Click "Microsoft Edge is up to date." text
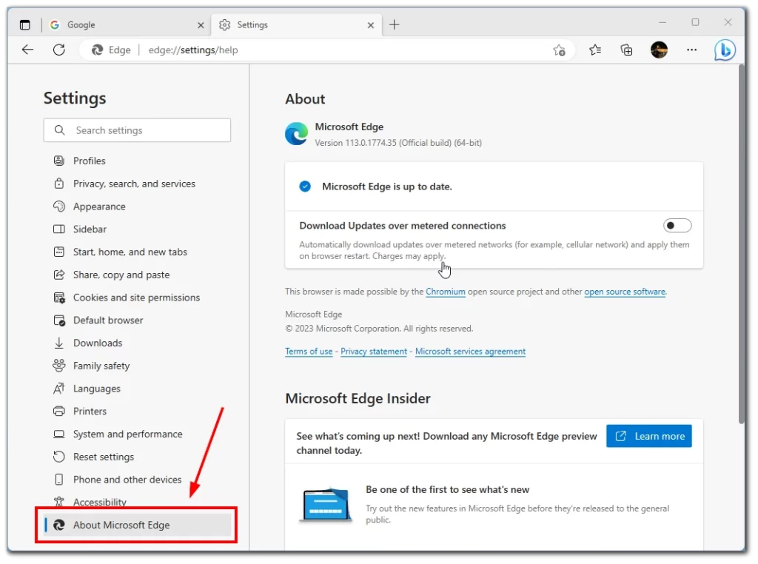Image resolution: width=758 pixels, height=564 pixels. point(386,187)
